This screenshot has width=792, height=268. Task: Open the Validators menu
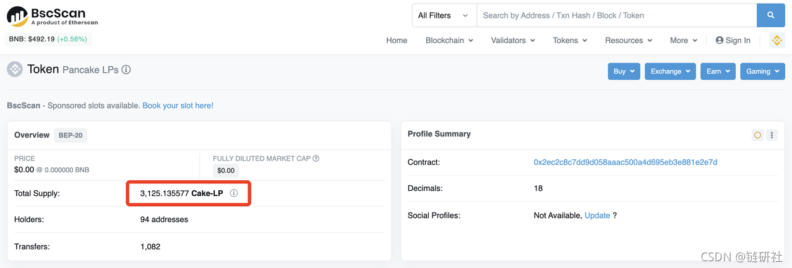coord(512,40)
